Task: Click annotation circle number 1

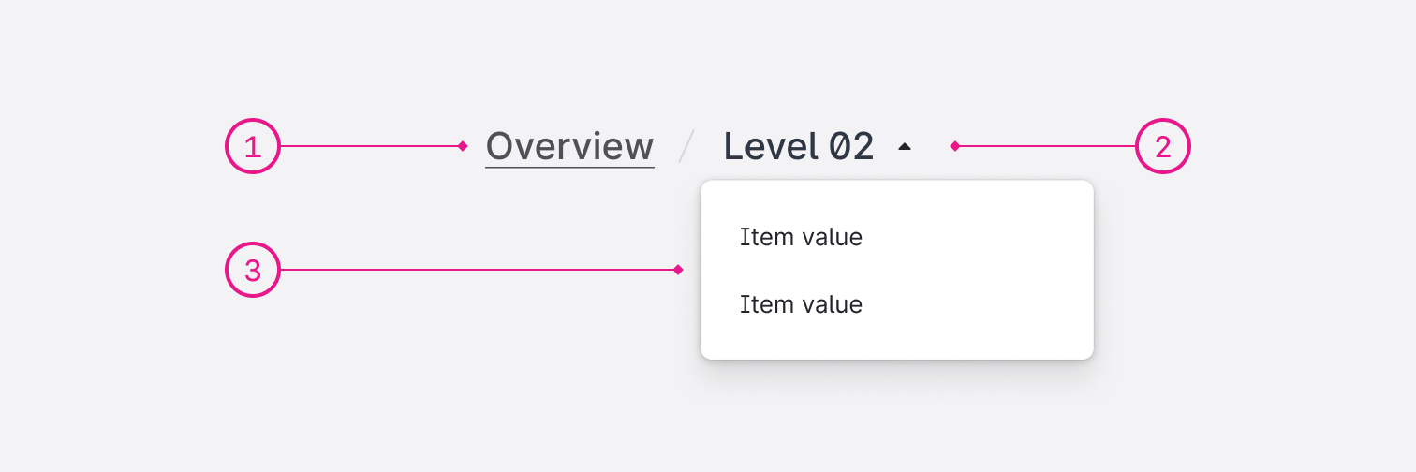Action: click(x=253, y=147)
